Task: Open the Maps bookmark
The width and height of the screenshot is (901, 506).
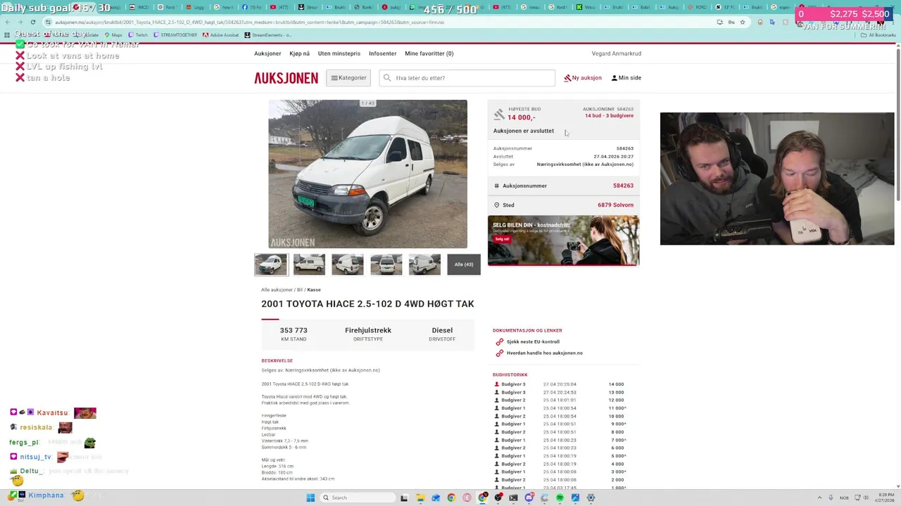Action: pyautogui.click(x=113, y=34)
